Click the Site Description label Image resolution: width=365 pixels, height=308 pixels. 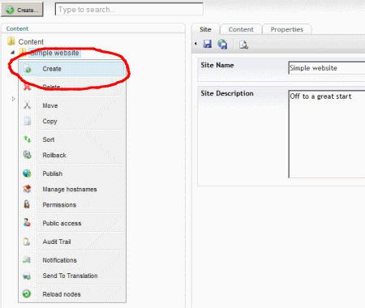tap(227, 93)
